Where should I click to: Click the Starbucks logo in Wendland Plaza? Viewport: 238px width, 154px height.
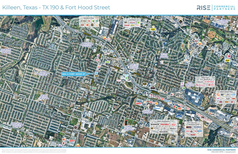[x=97, y=21]
